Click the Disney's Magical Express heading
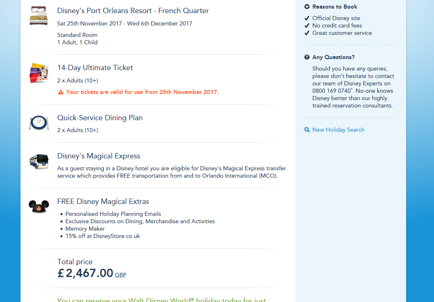Viewport: 434px width, 302px height. pos(98,156)
